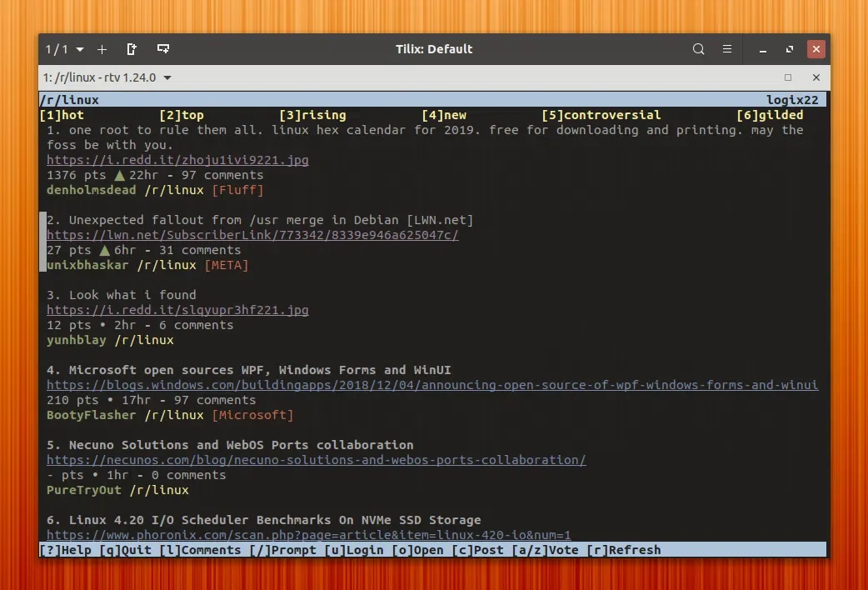Click [?]Help in the bottom status bar
868x590 pixels.
pyautogui.click(x=67, y=550)
